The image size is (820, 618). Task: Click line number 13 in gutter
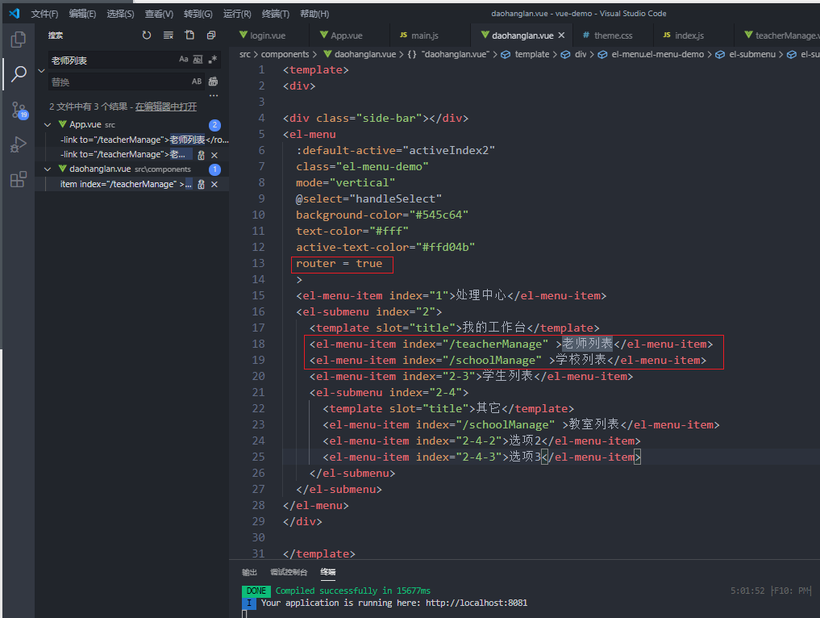coord(258,263)
